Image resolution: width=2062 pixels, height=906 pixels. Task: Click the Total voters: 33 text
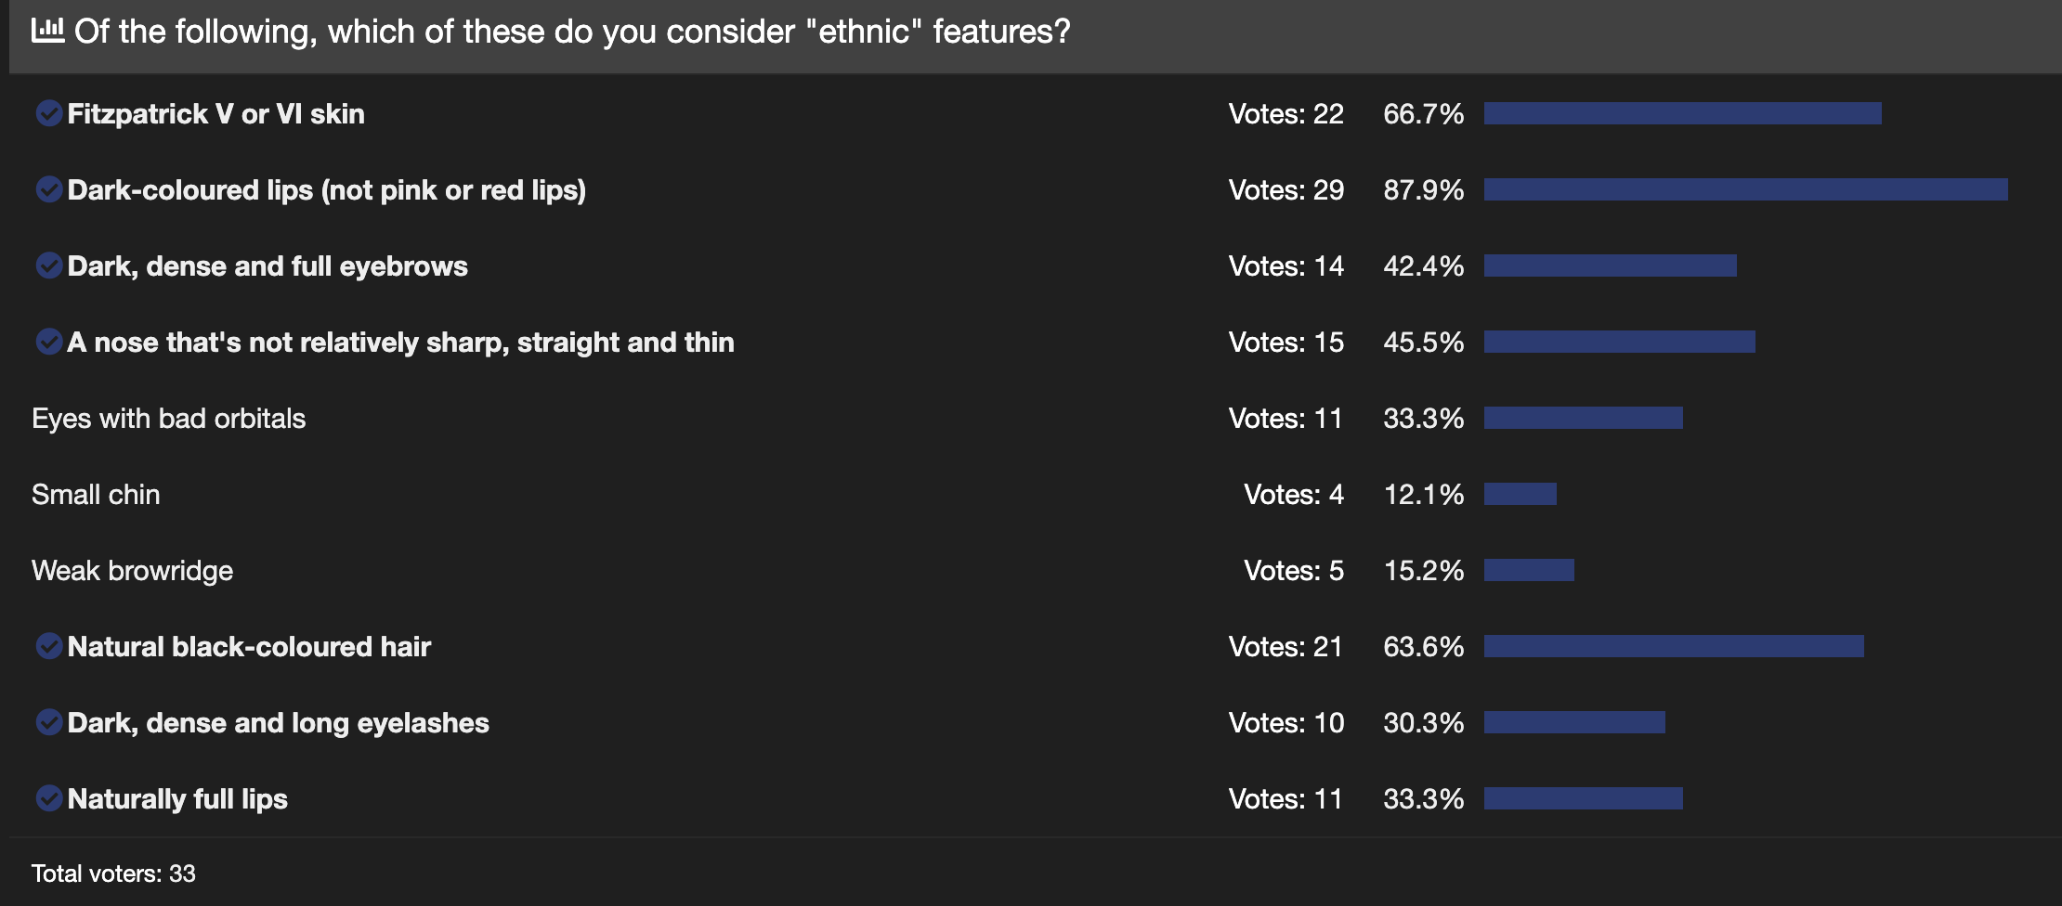pyautogui.click(x=113, y=874)
